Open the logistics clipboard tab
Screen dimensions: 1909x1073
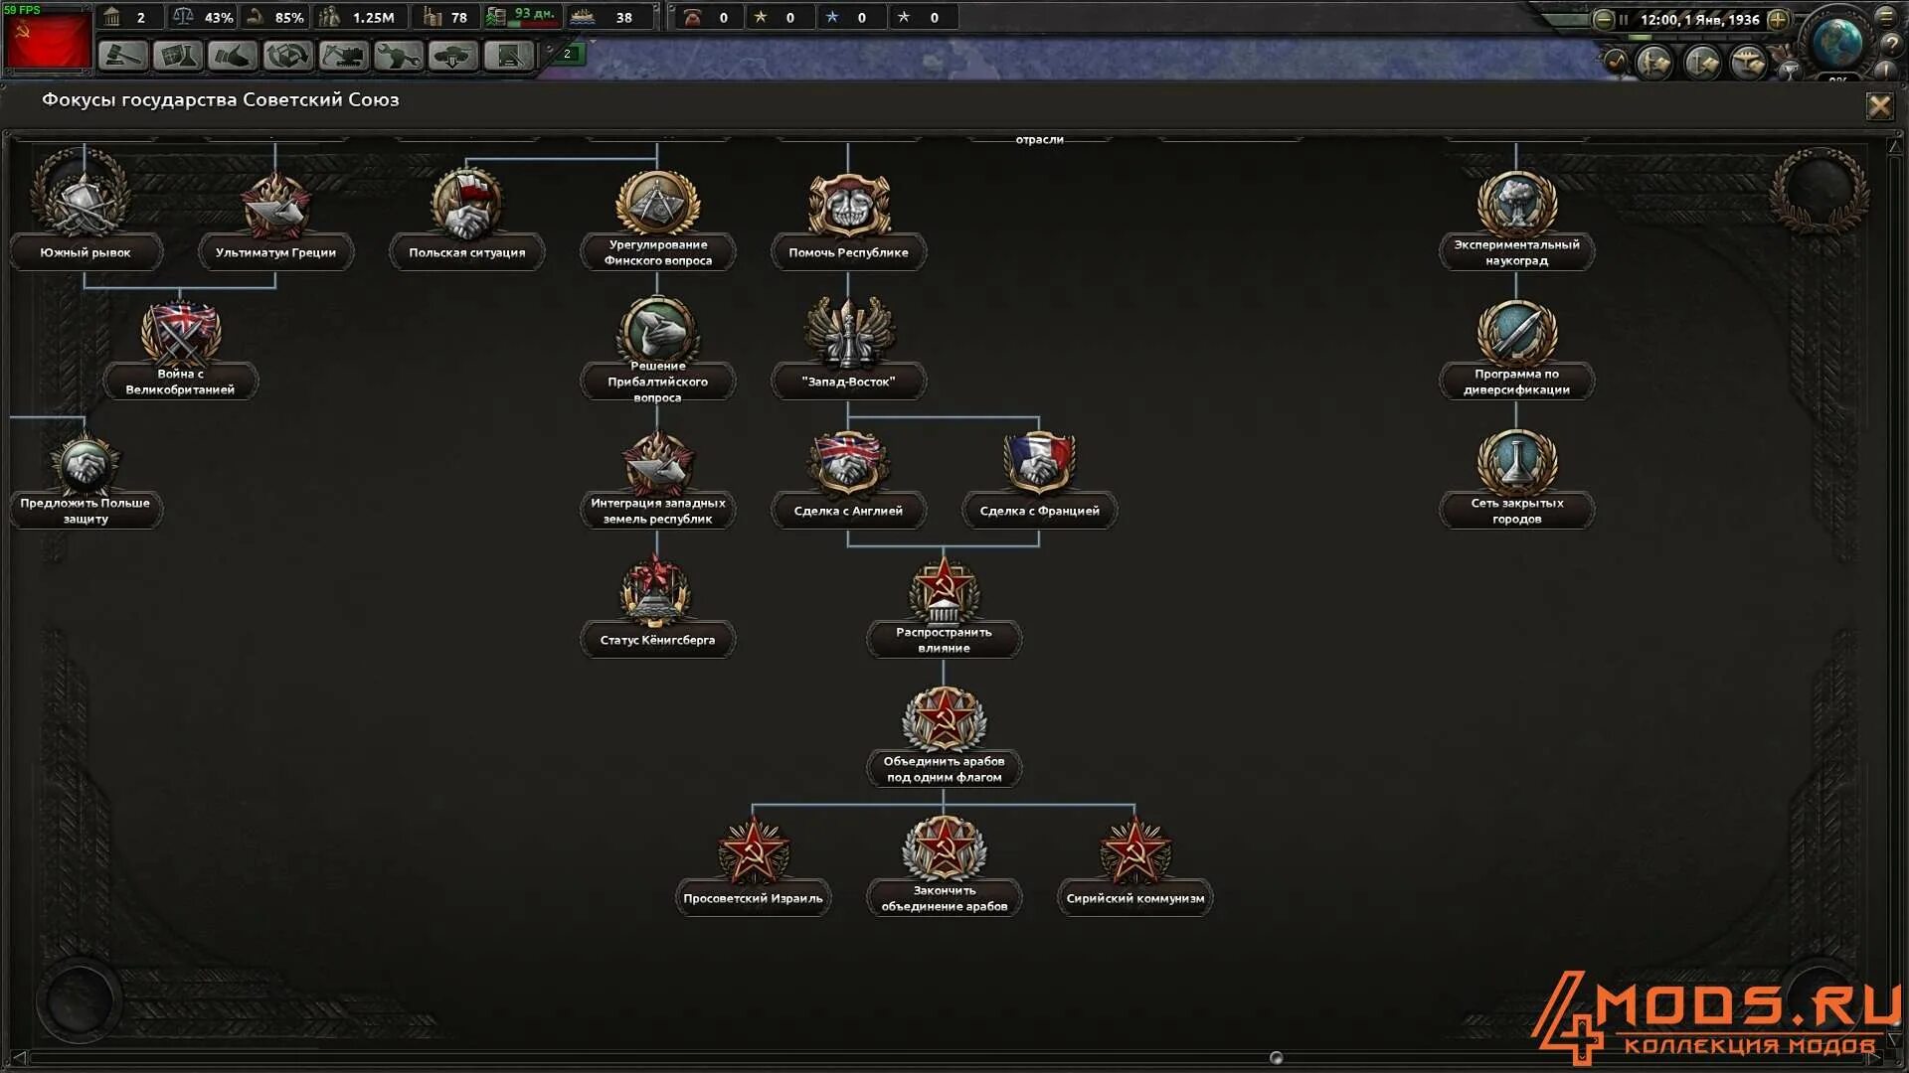508,56
